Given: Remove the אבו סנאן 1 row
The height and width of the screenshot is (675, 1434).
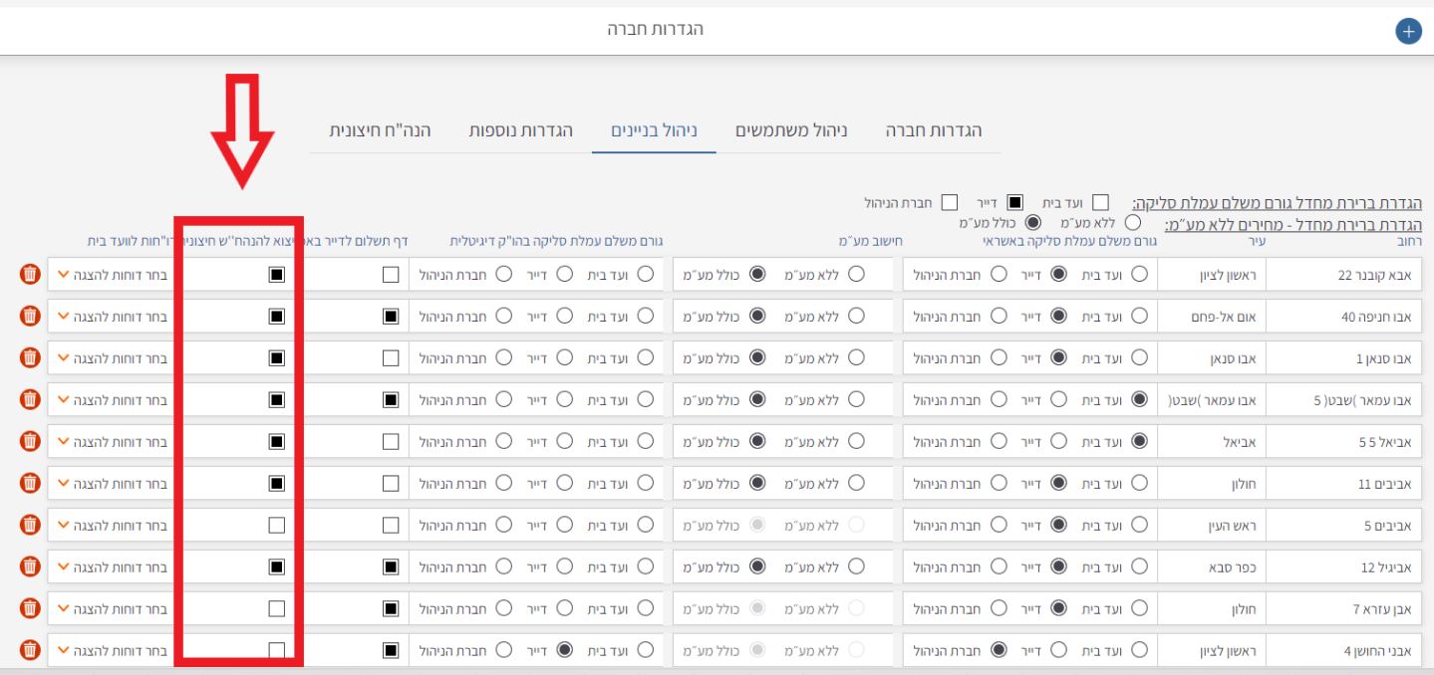Looking at the screenshot, I should tap(30, 357).
